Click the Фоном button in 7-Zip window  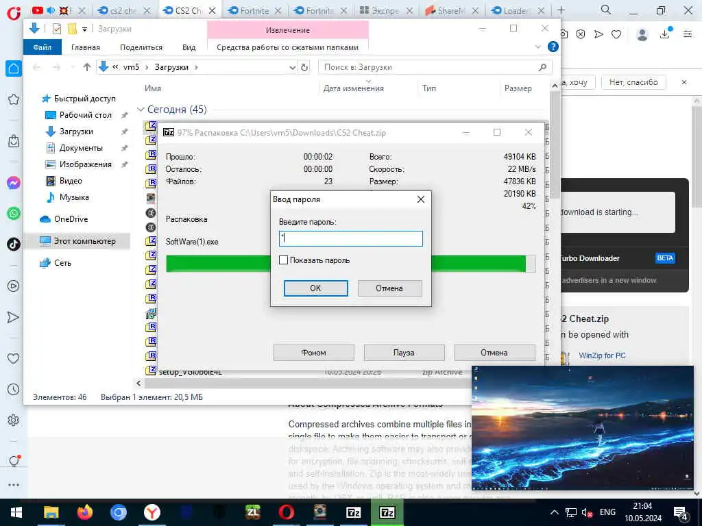[x=313, y=353]
